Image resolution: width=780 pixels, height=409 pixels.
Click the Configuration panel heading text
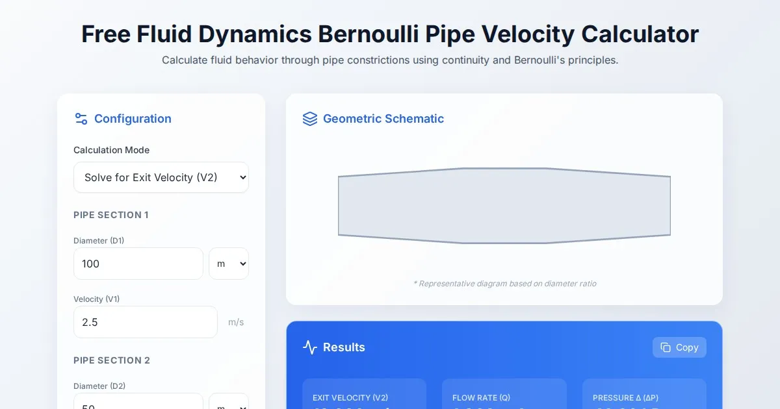tap(133, 119)
